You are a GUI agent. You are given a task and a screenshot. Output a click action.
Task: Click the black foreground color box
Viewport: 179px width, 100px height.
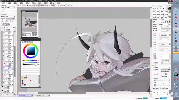click(x=169, y=9)
